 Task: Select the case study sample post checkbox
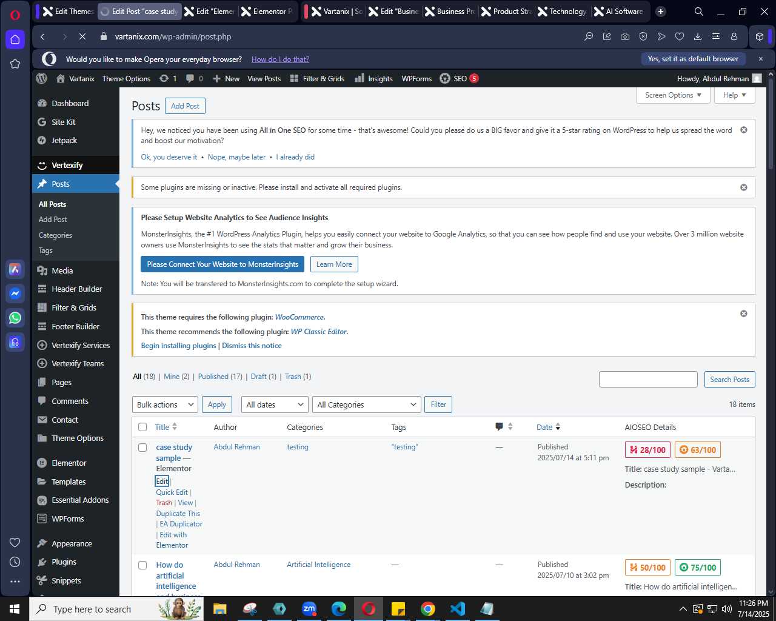[142, 448]
